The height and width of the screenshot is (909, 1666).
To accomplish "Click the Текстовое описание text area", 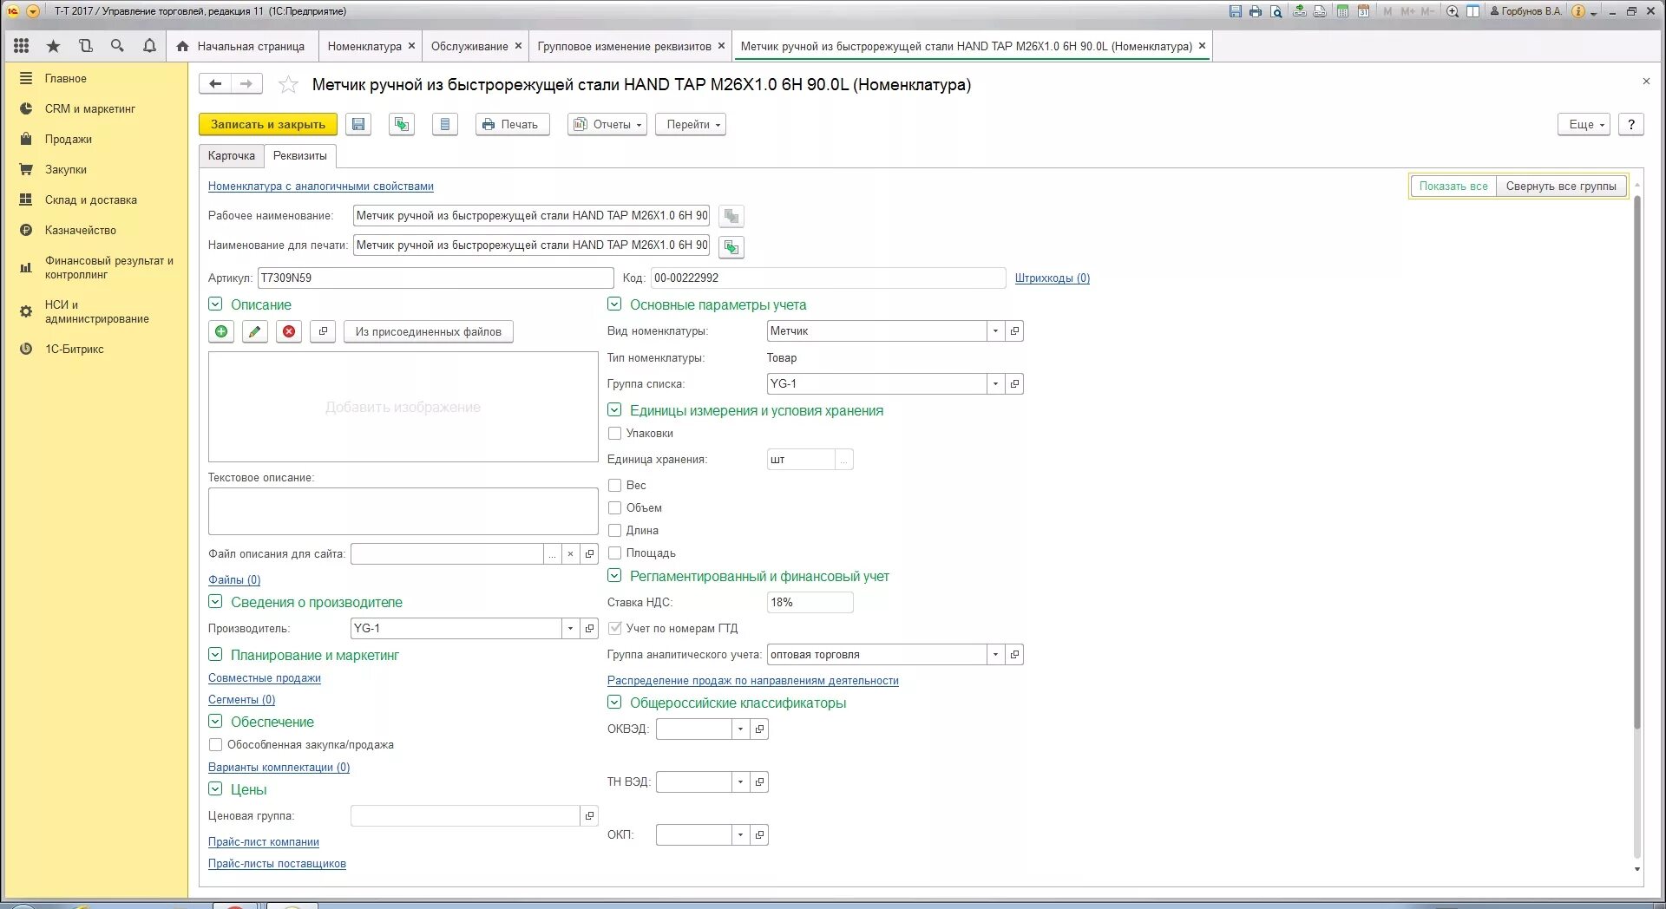I will click(403, 511).
